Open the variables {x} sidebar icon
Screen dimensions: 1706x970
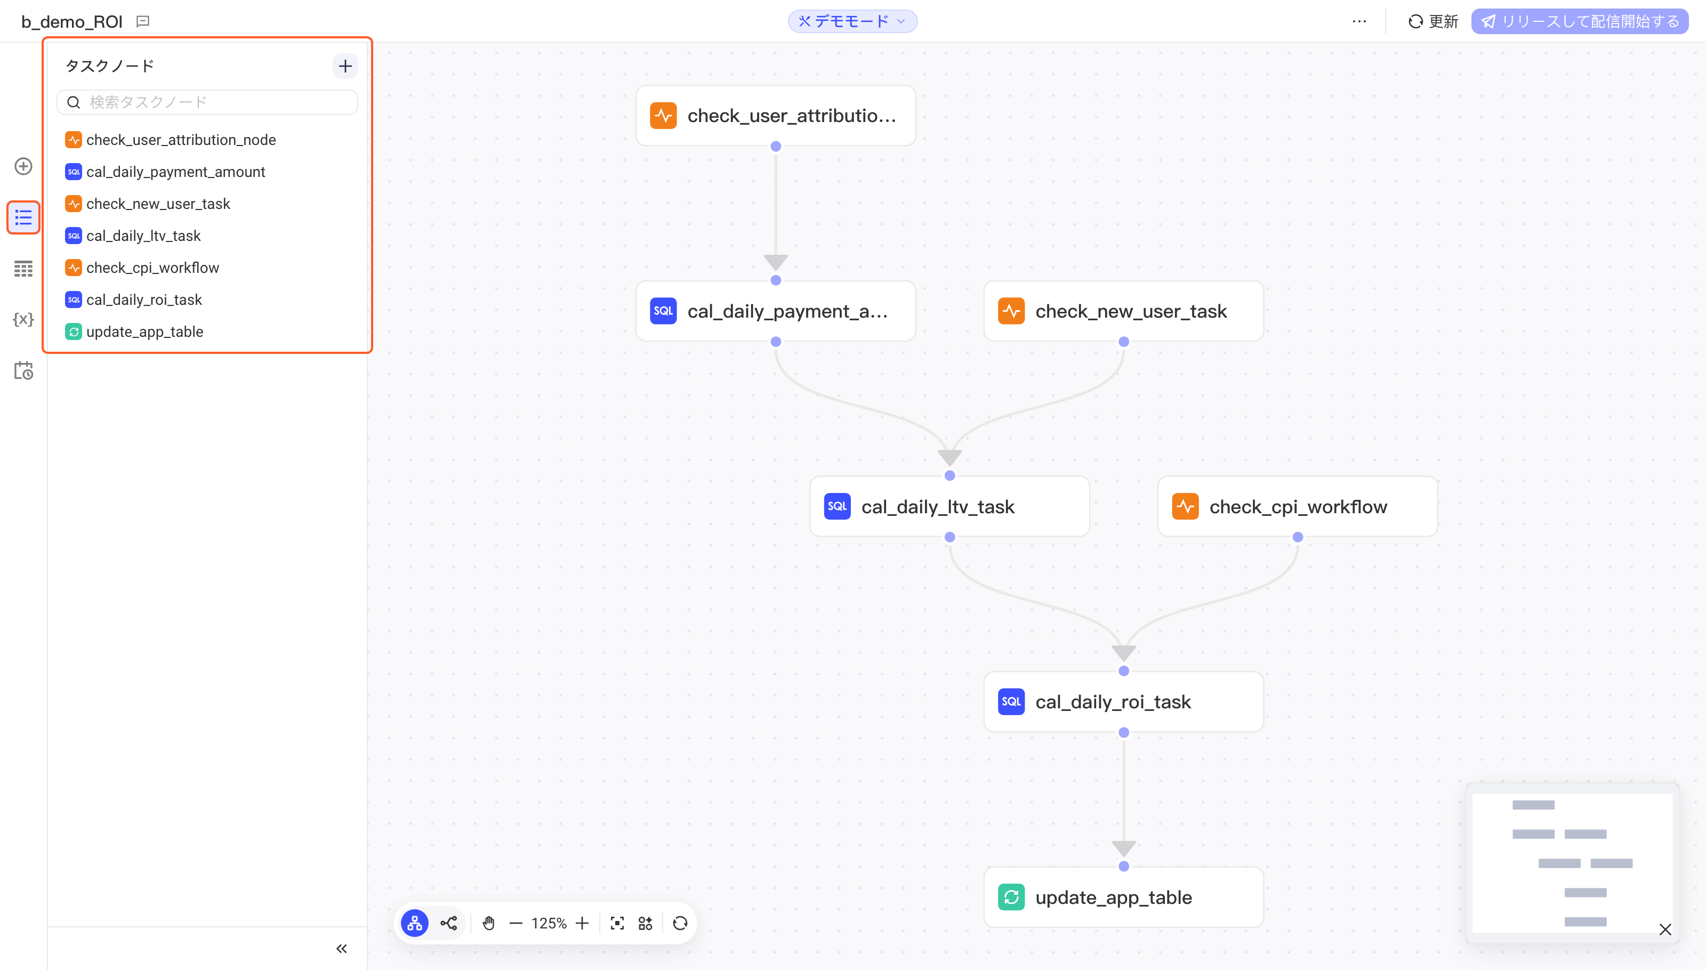23,320
